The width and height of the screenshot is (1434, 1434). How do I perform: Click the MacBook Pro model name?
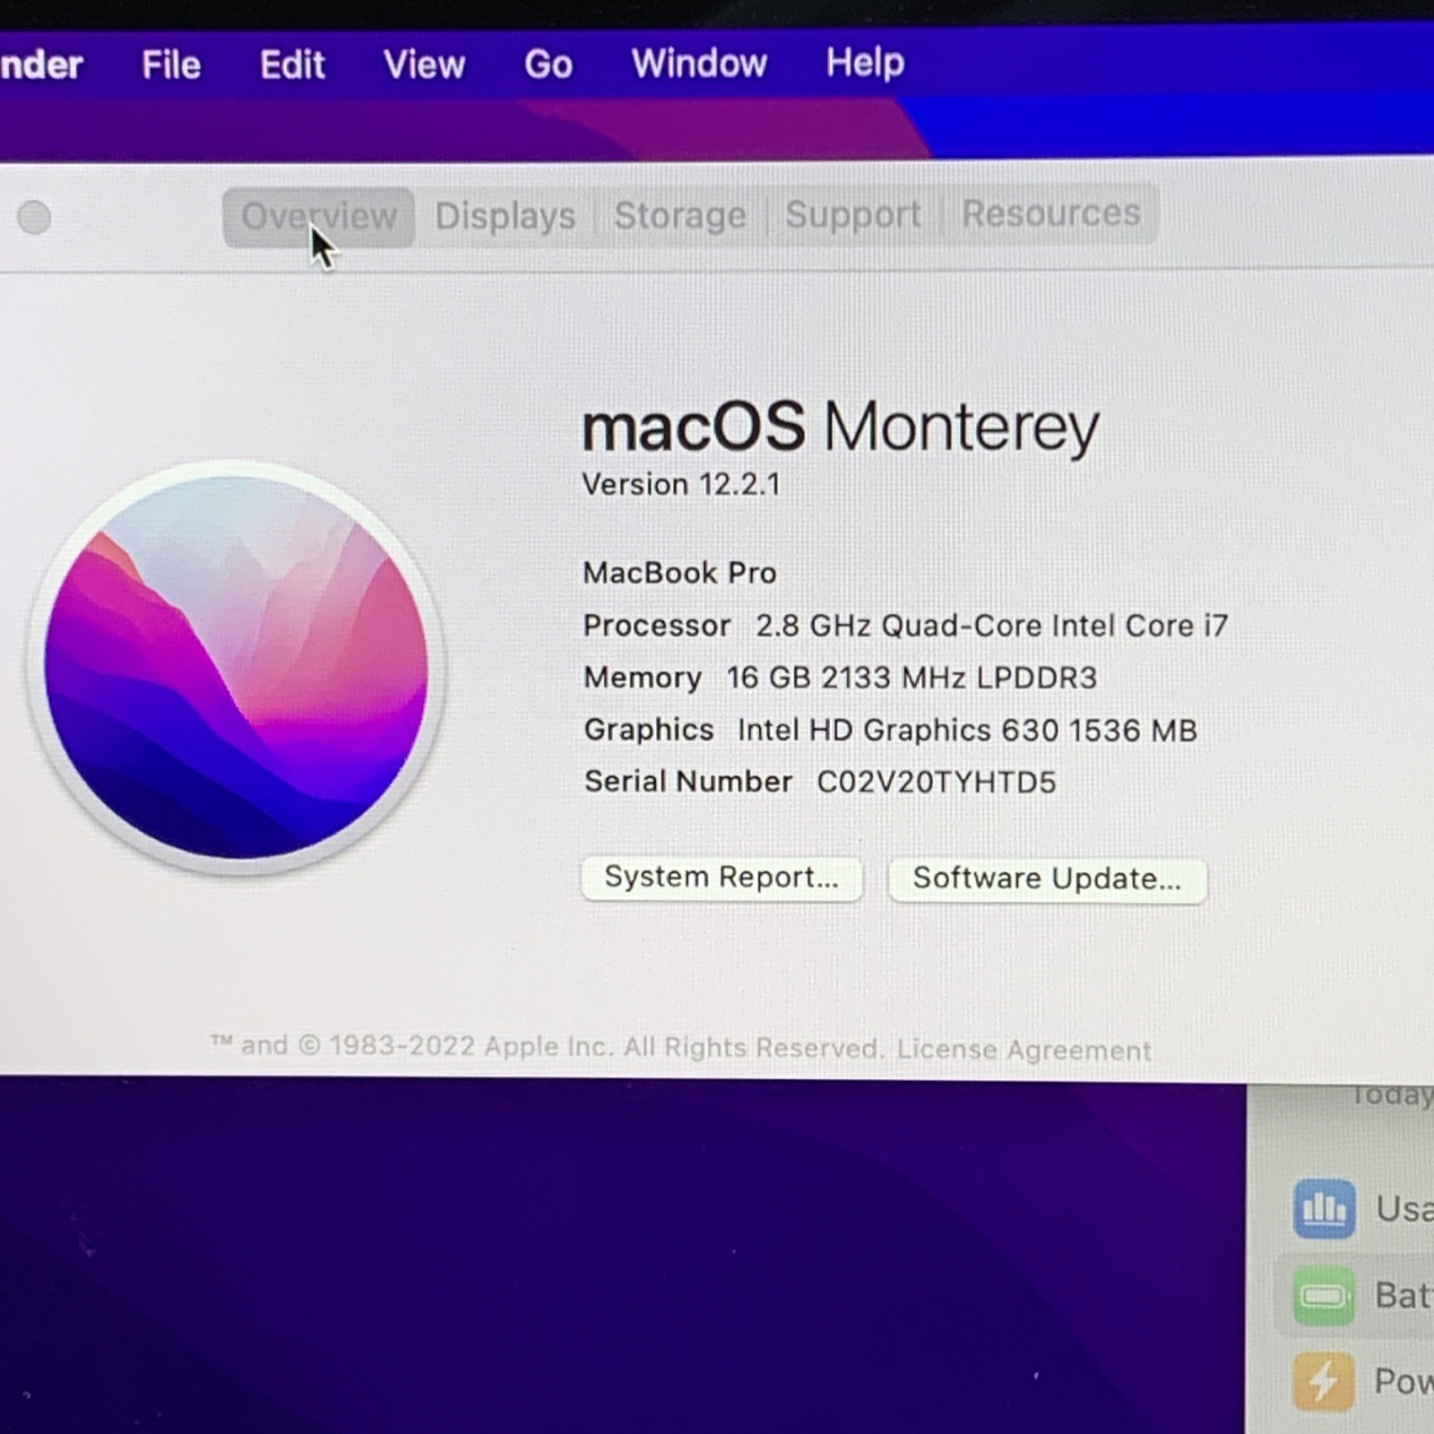(679, 573)
